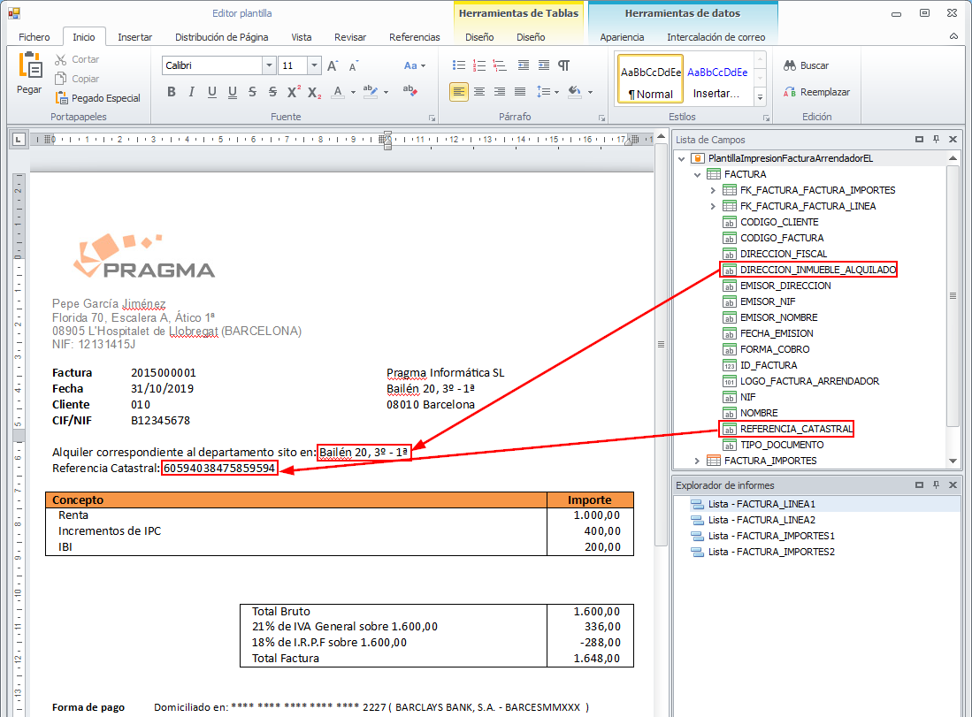Toggle the left text alignment button
The image size is (972, 717).
(x=458, y=92)
